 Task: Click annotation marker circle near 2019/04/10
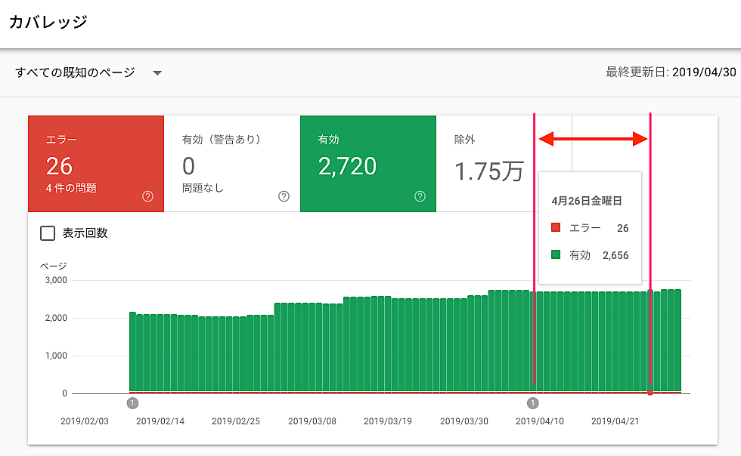pyautogui.click(x=533, y=403)
